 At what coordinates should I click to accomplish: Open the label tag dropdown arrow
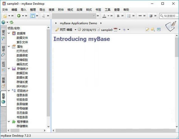coord(128,30)
